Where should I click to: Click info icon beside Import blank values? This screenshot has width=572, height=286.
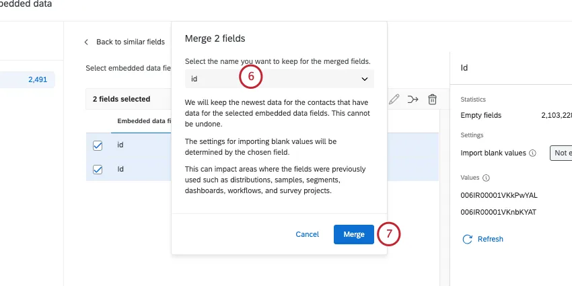(x=533, y=153)
